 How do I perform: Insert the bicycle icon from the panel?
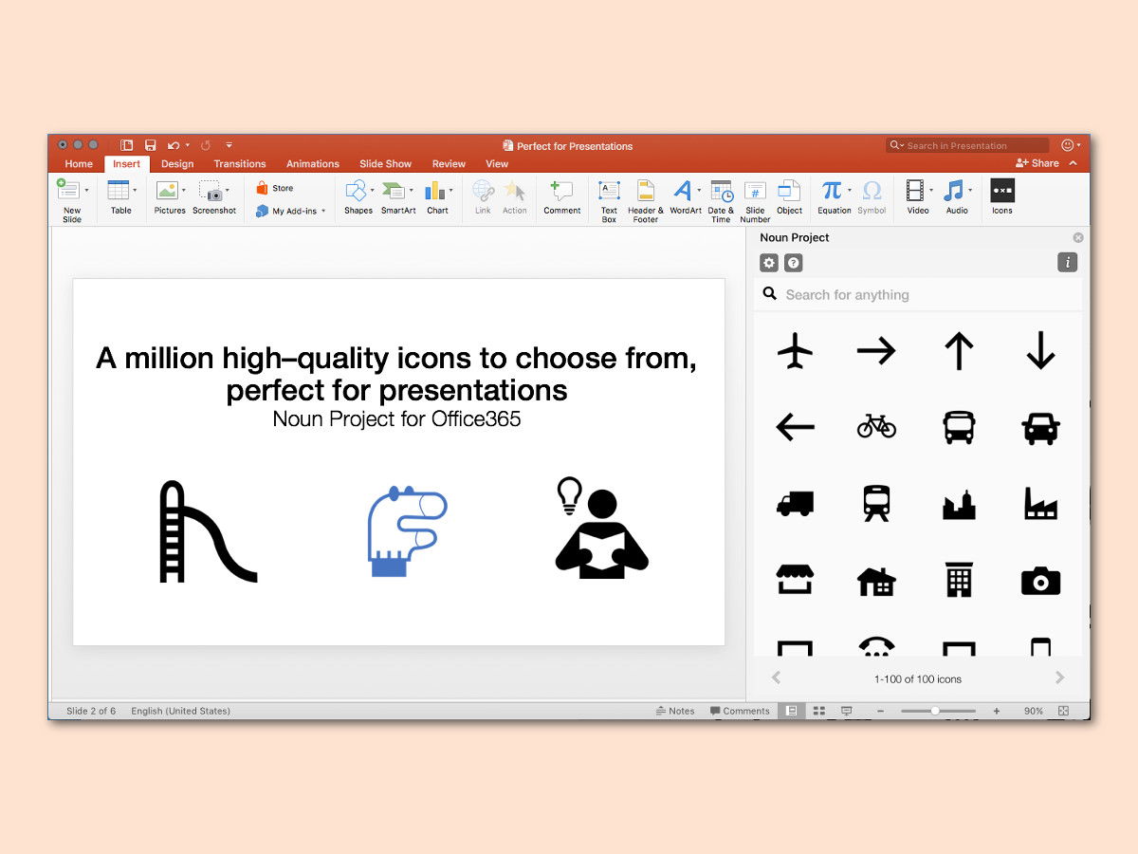(x=876, y=427)
